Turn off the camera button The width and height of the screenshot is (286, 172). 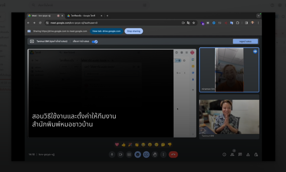[120, 154]
